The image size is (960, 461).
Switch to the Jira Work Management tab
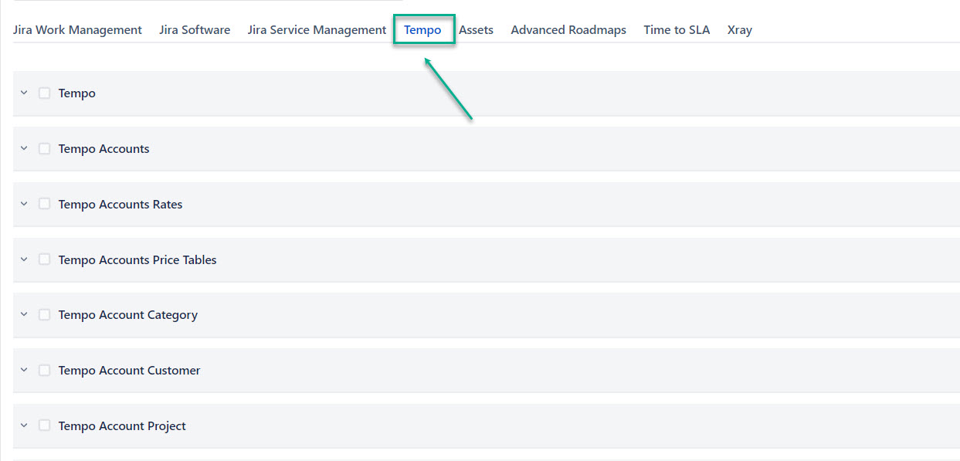pyautogui.click(x=77, y=30)
